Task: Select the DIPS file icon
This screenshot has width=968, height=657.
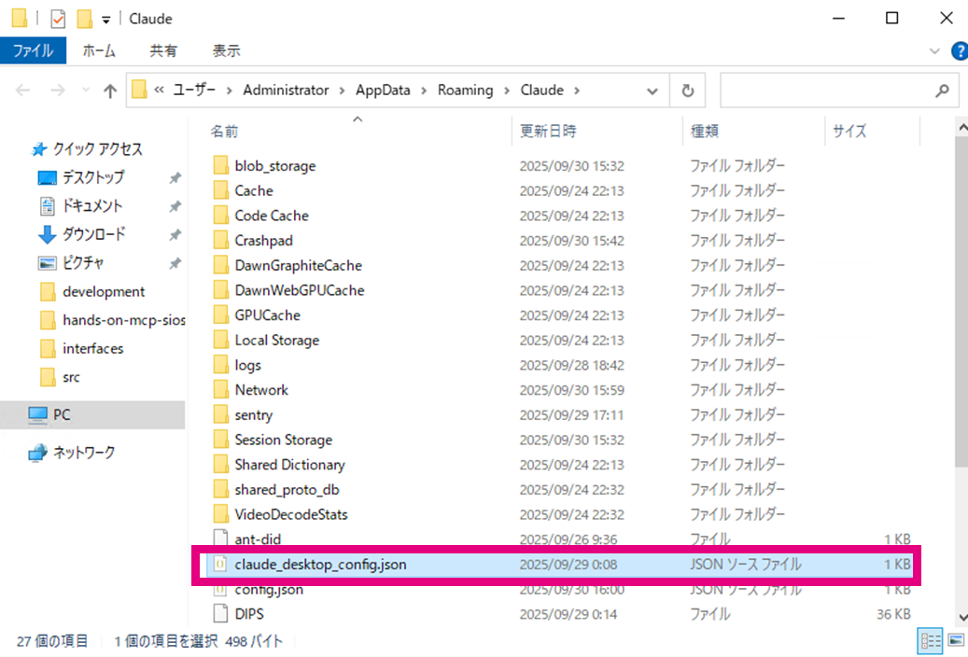Action: (220, 614)
